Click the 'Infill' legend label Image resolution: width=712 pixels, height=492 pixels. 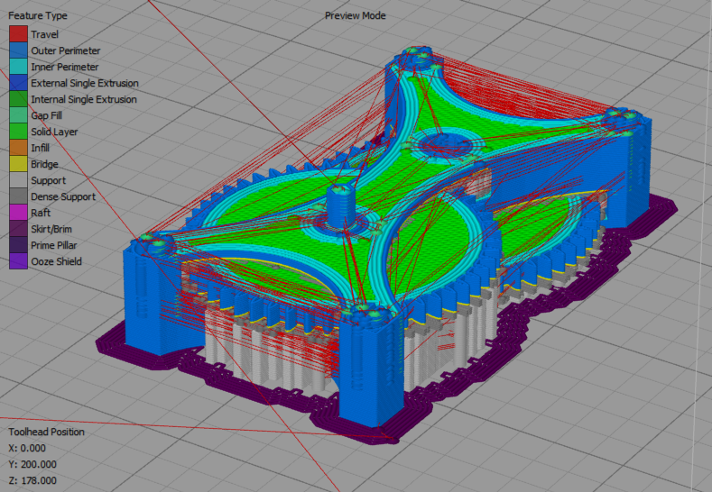40,148
